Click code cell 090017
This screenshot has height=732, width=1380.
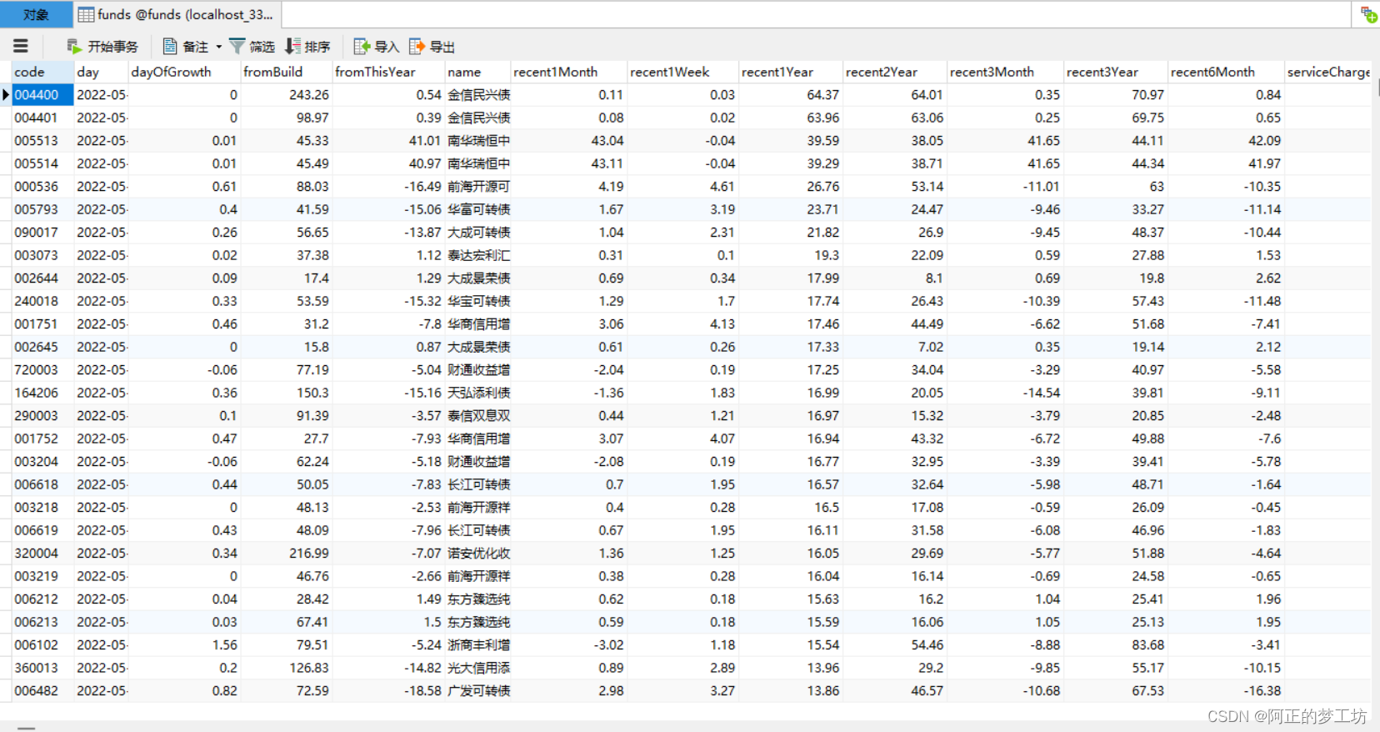tap(42, 233)
